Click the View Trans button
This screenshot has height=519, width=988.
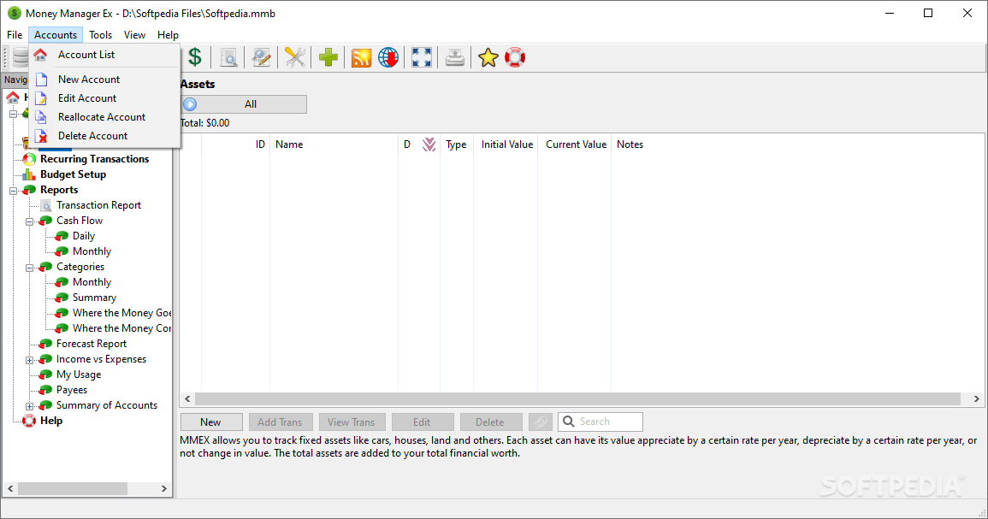[352, 422]
